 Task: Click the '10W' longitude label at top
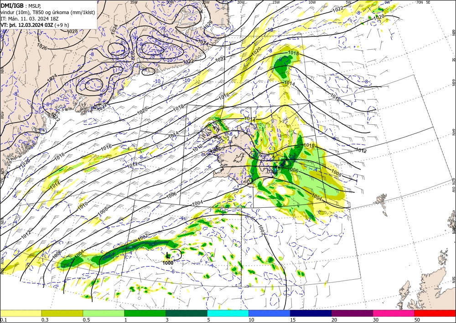(312, 2)
